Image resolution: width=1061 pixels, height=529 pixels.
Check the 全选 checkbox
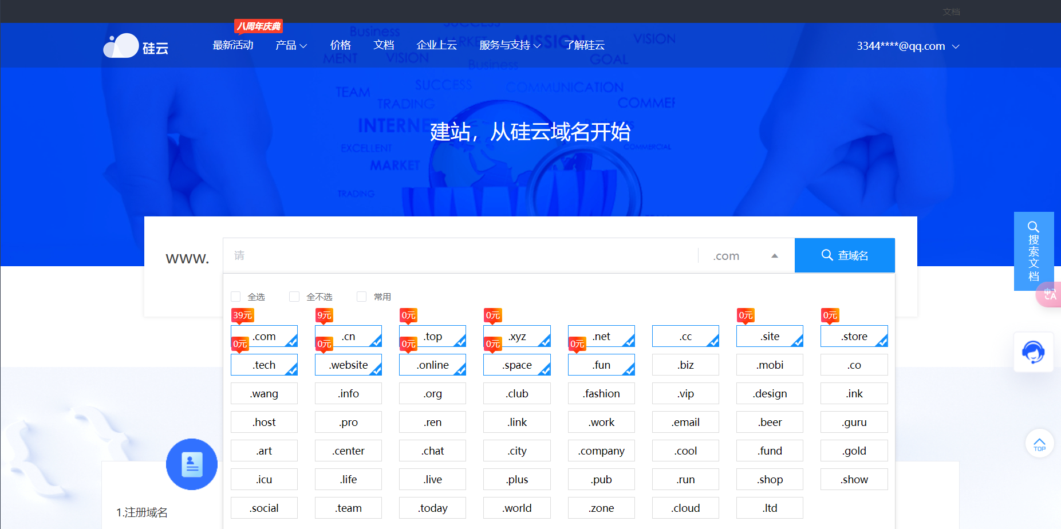[235, 297]
